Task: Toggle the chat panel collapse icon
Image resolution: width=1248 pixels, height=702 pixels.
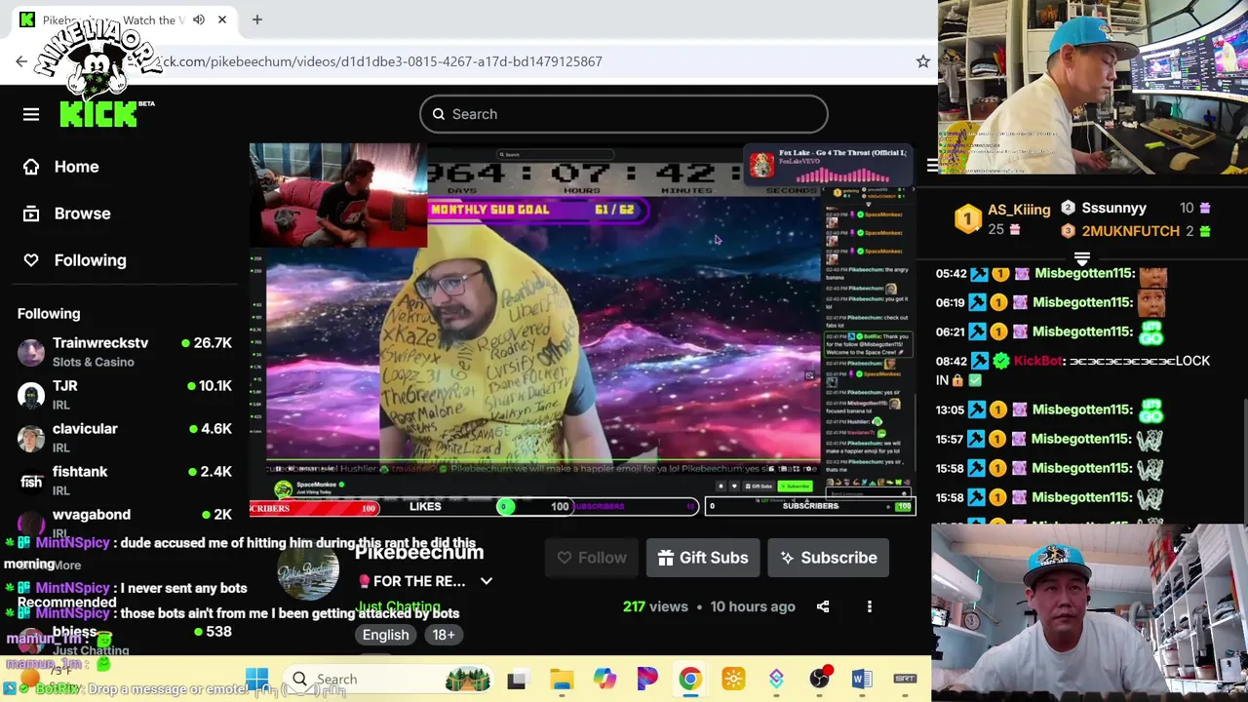Action: tap(931, 166)
